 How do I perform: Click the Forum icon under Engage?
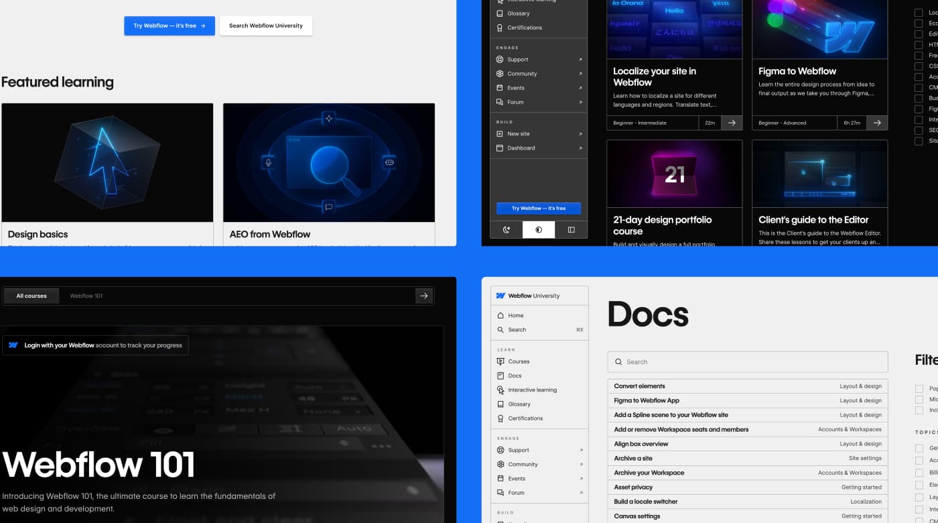(x=500, y=492)
